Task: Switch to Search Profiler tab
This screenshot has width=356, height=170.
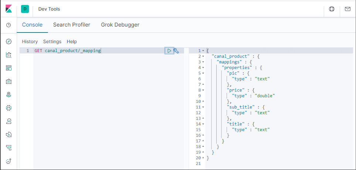Action: click(x=72, y=25)
